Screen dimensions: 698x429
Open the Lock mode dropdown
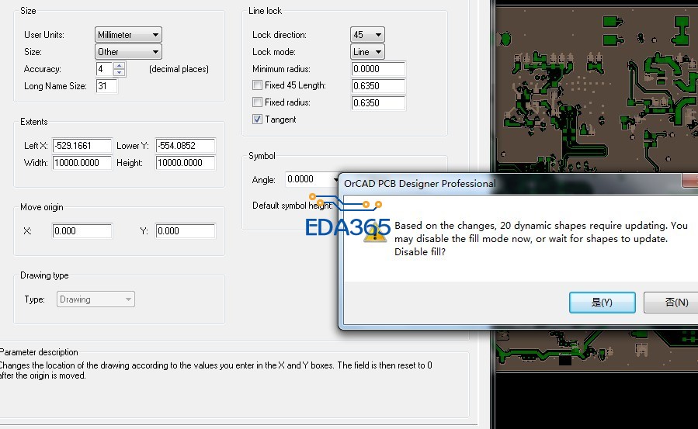[x=367, y=52]
